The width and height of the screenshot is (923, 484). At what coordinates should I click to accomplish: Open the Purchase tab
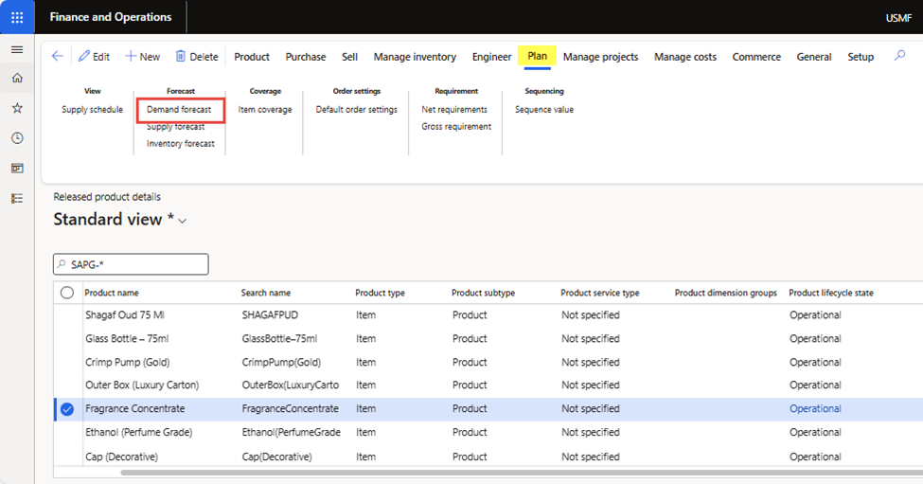coord(306,57)
